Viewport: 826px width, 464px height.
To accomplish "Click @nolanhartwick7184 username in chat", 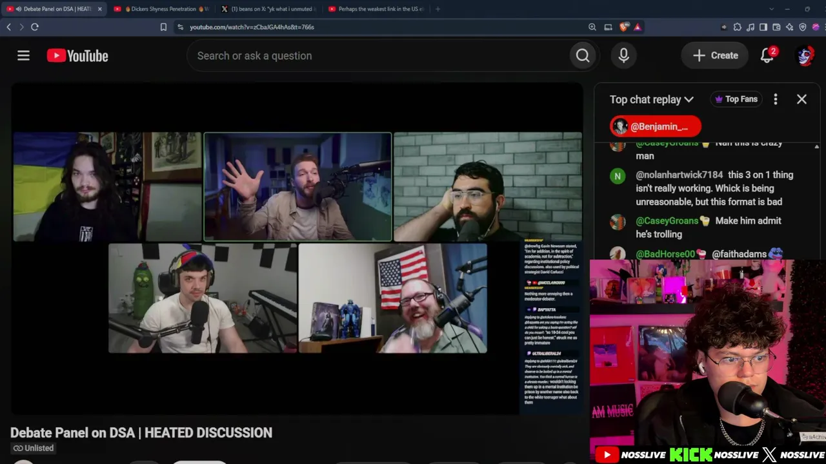I will tap(680, 175).
